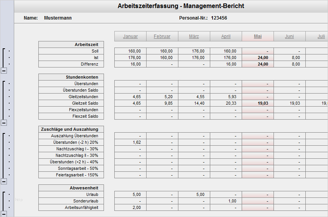
Task: Select the Januar Urlaub cell 5,00
Action: point(130,195)
